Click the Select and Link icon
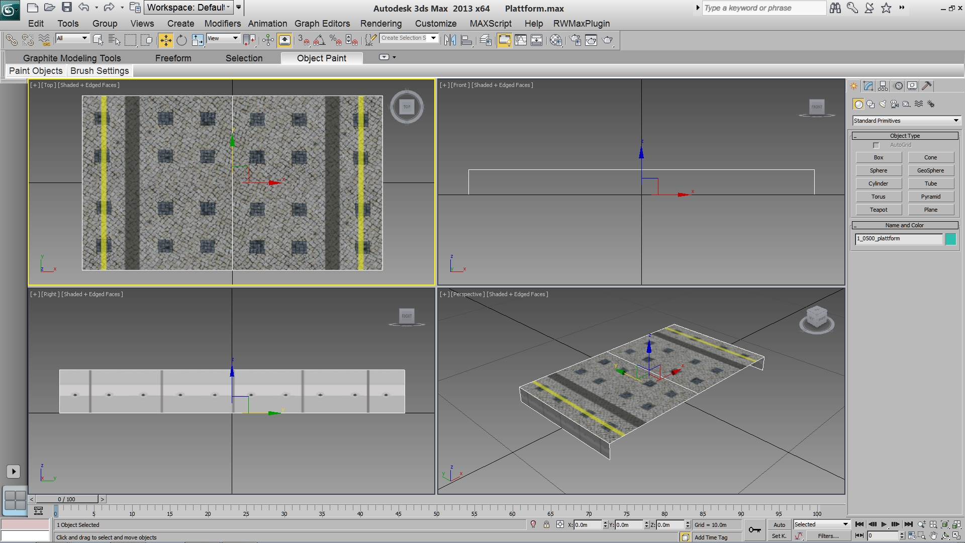 [x=11, y=40]
